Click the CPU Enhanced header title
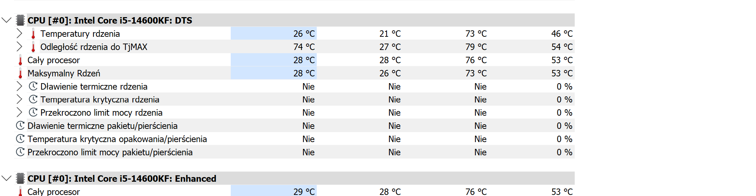 click(122, 179)
